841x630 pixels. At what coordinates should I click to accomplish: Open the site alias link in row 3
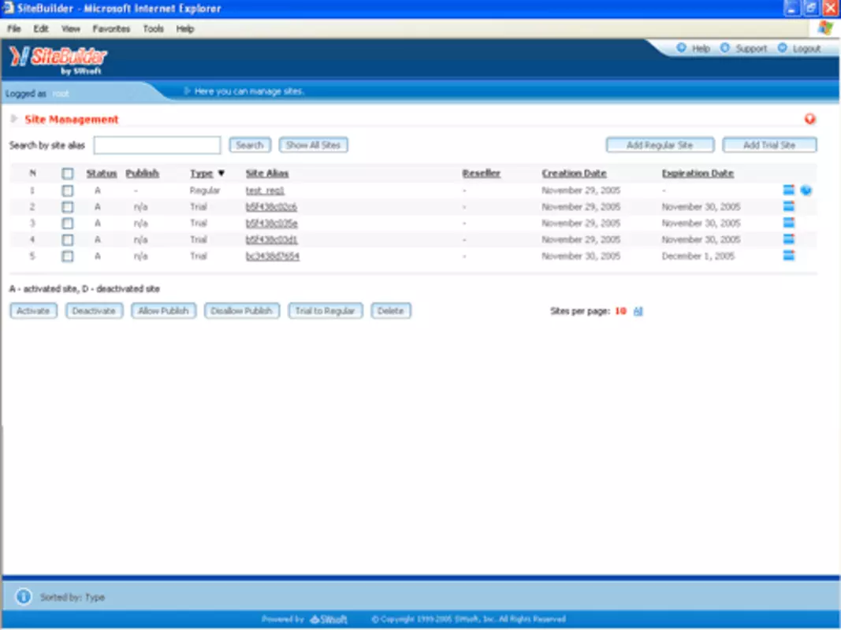271,224
